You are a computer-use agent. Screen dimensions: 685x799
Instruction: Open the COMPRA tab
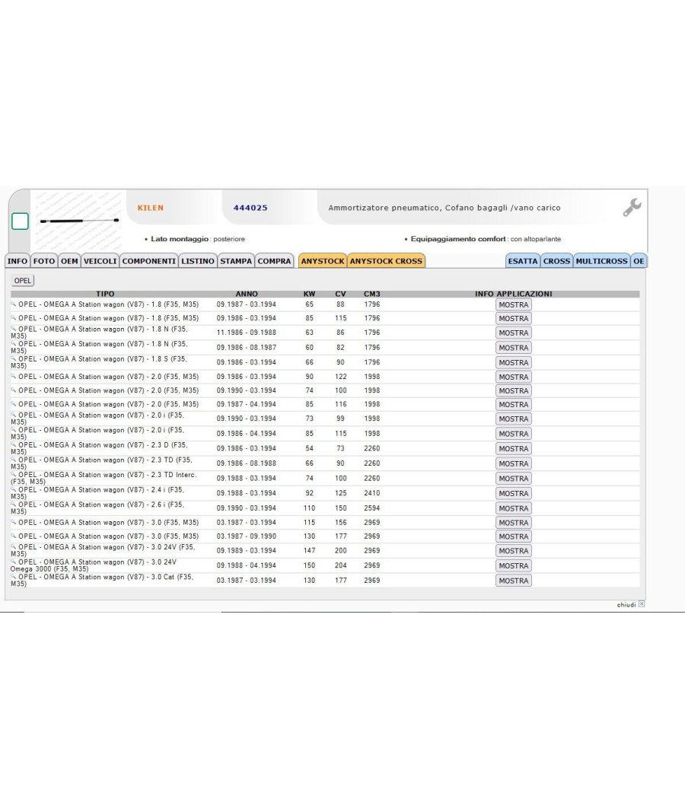point(274,261)
